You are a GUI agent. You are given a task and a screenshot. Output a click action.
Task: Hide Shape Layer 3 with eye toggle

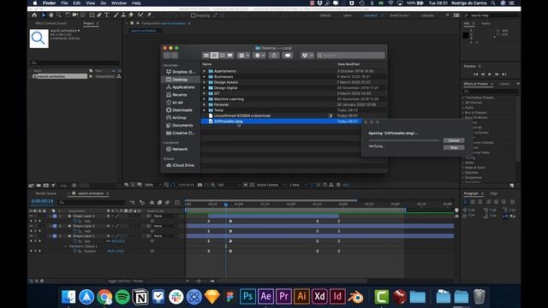(31, 216)
